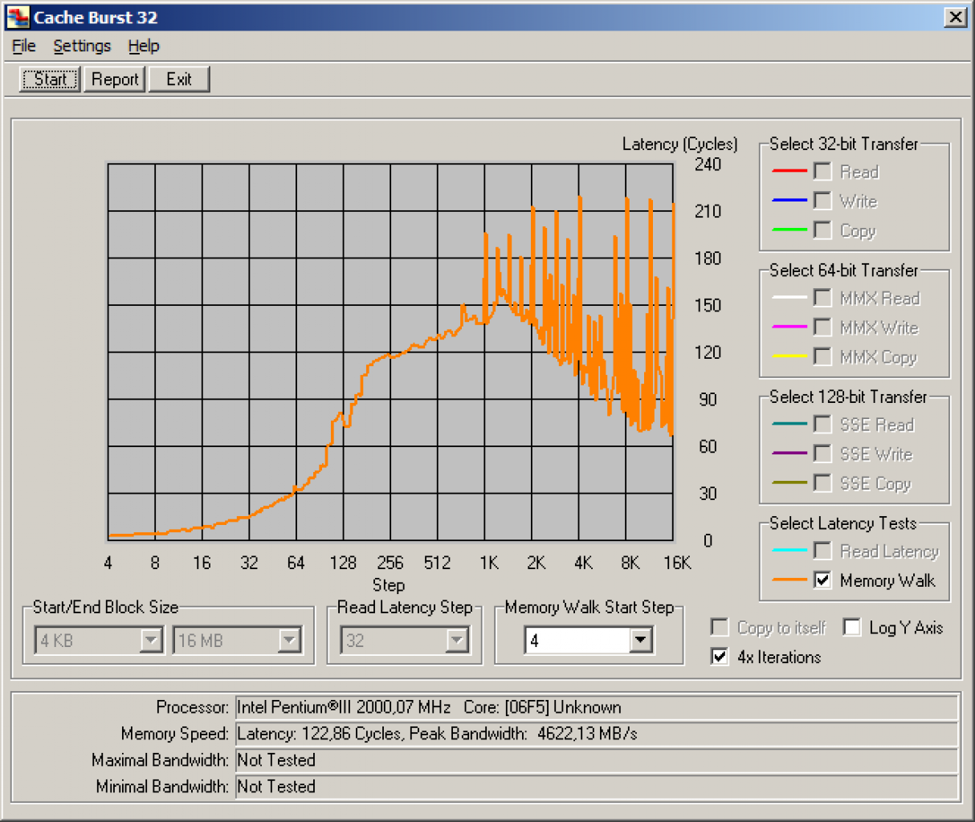Click the yellow MMX Copy color line
This screenshot has height=822, width=975.
789,356
